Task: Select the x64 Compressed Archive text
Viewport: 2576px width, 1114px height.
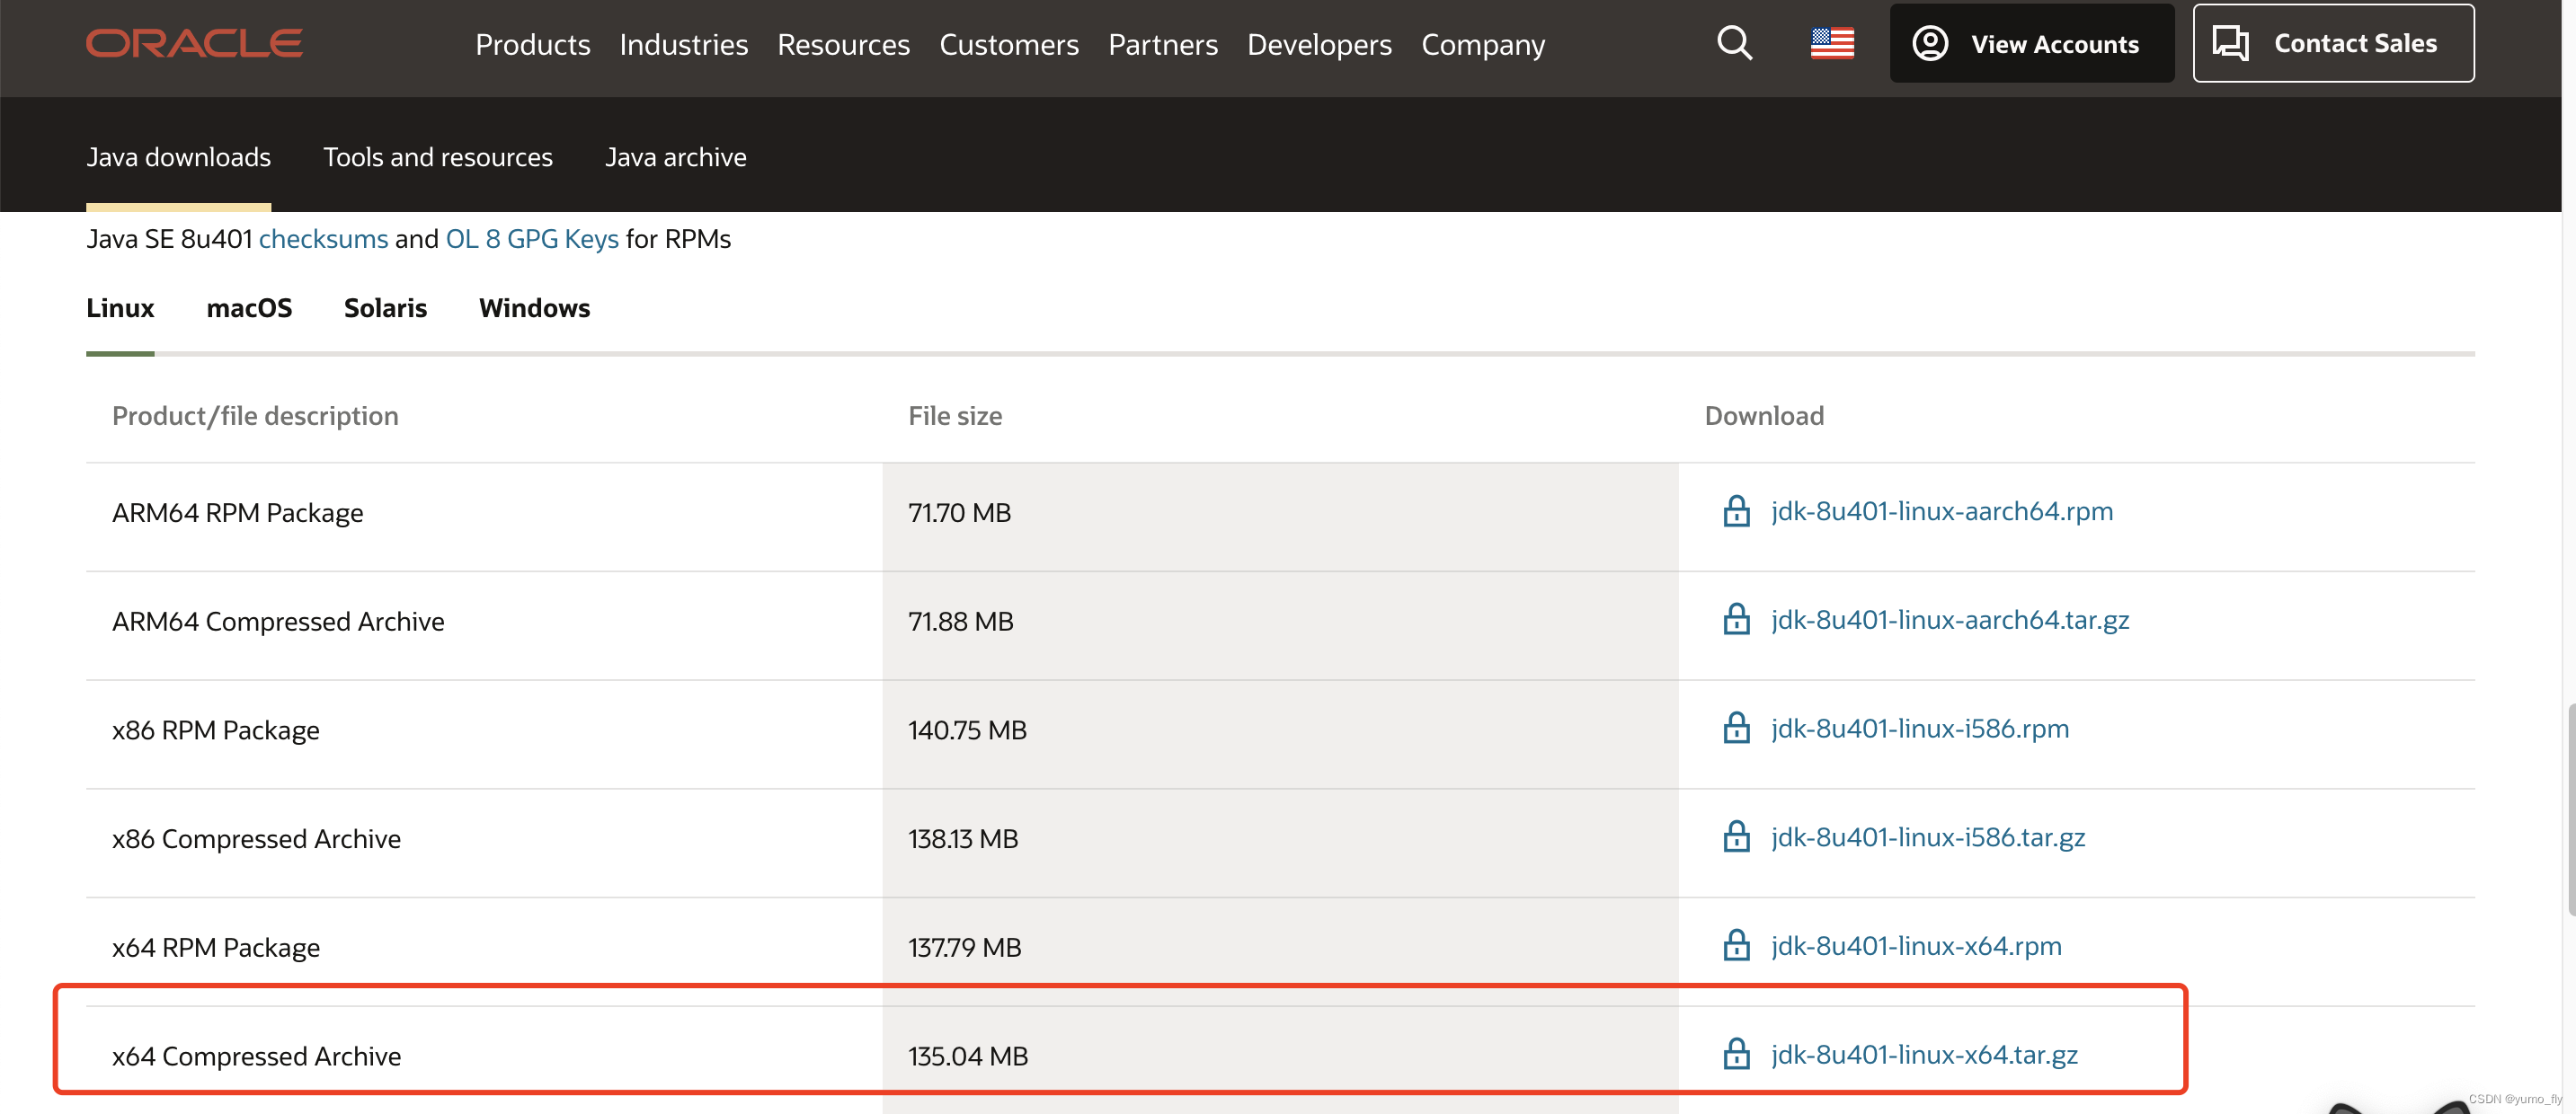Action: coord(256,1057)
